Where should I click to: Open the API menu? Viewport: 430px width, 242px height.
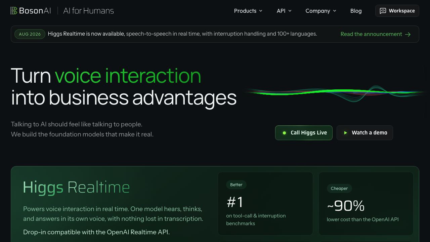[284, 11]
